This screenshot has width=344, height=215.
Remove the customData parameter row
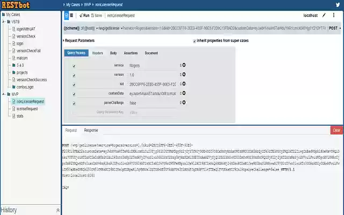184,93
